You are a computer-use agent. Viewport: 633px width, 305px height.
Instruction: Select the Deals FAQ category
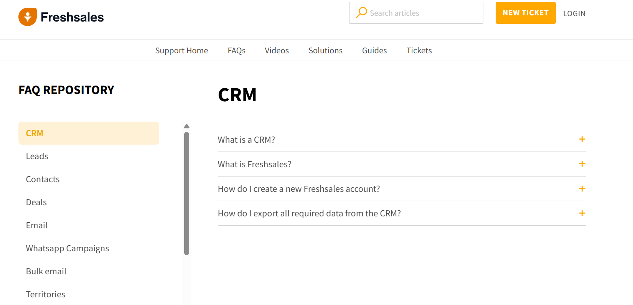[36, 202]
